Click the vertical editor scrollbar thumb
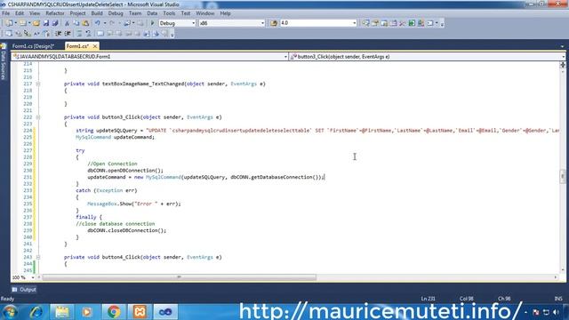 click(x=563, y=176)
